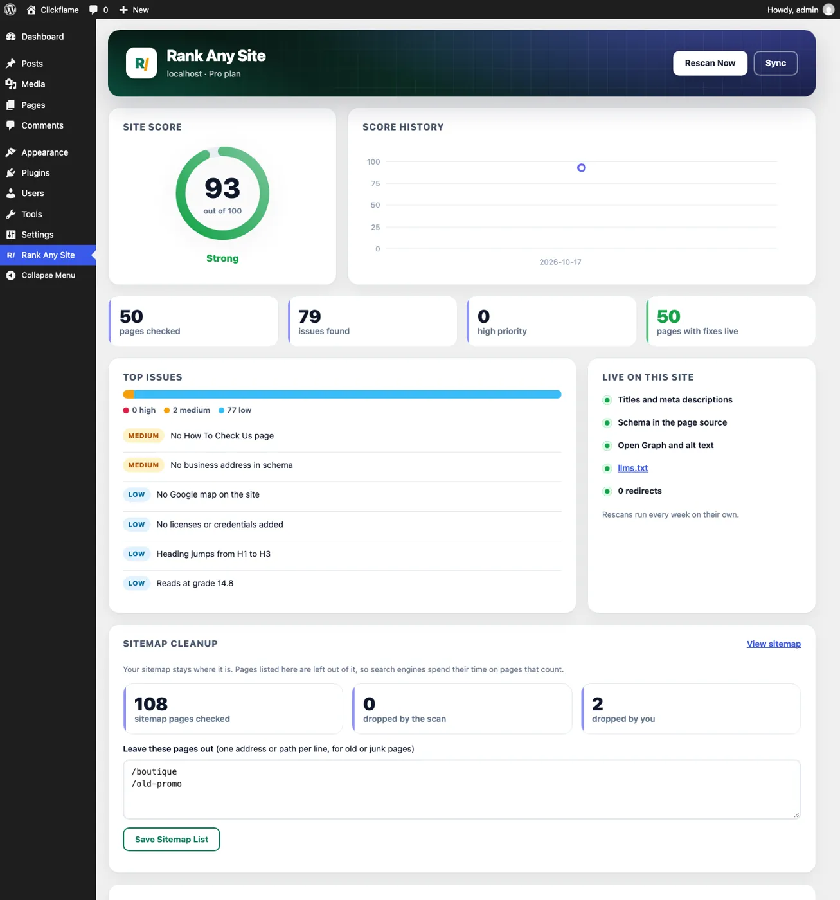Click the Plugins plug icon
Image resolution: width=840 pixels, height=900 pixels.
(x=11, y=173)
